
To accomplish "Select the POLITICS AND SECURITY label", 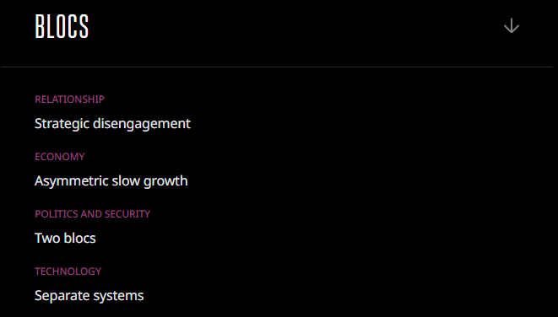I will pyautogui.click(x=93, y=214).
